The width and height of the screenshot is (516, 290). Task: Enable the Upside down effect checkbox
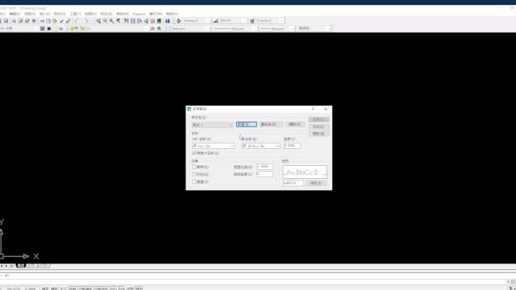(x=194, y=167)
